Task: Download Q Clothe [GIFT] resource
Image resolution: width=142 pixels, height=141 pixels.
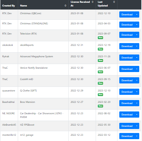Action: pyautogui.click(x=127, y=92)
